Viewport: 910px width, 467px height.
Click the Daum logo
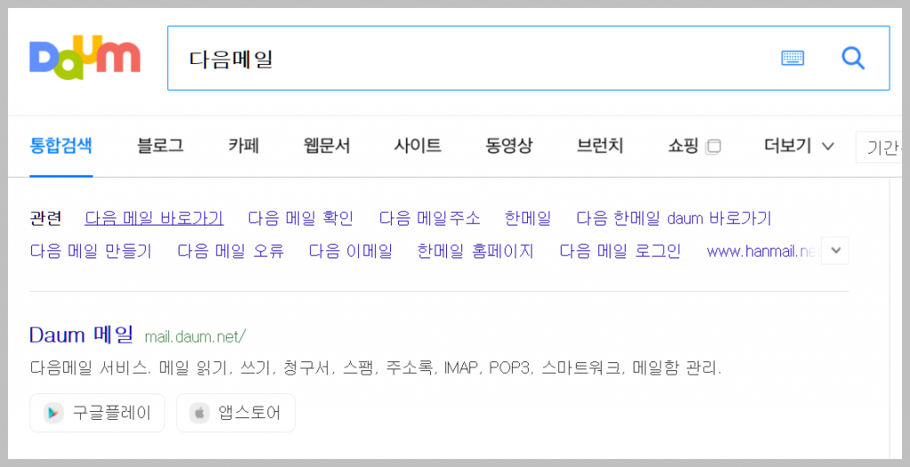[84, 58]
